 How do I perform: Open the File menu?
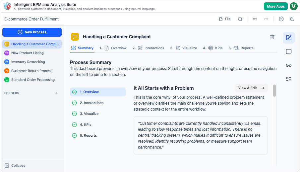click(x=225, y=19)
